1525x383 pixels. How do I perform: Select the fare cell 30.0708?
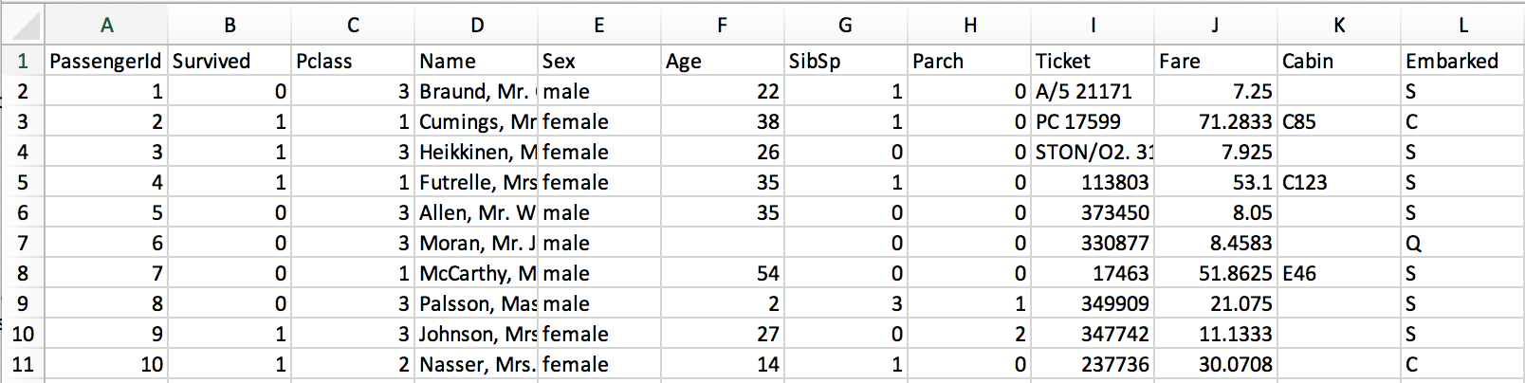[x=1216, y=364]
